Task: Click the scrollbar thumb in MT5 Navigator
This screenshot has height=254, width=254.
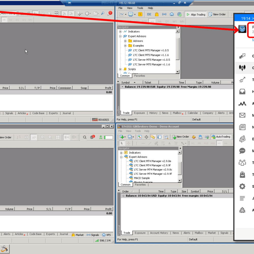Action: click(x=178, y=49)
